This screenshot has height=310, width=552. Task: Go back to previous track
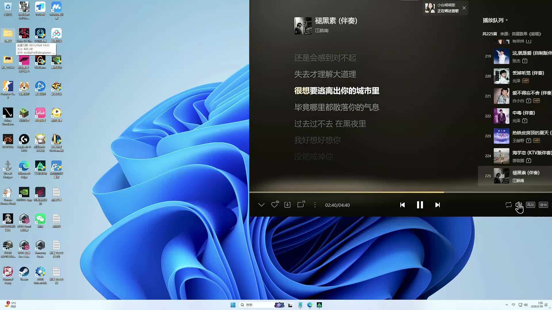pos(402,205)
